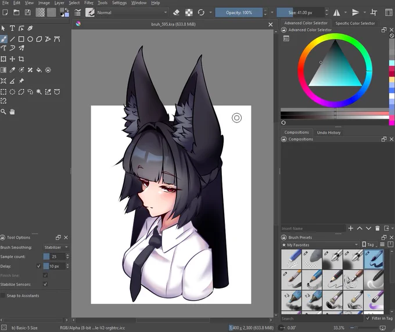
Task: Expand reload preset options arrow
Action: tap(211, 12)
